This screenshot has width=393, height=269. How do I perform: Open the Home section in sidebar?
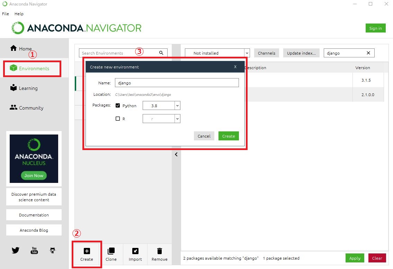point(21,48)
